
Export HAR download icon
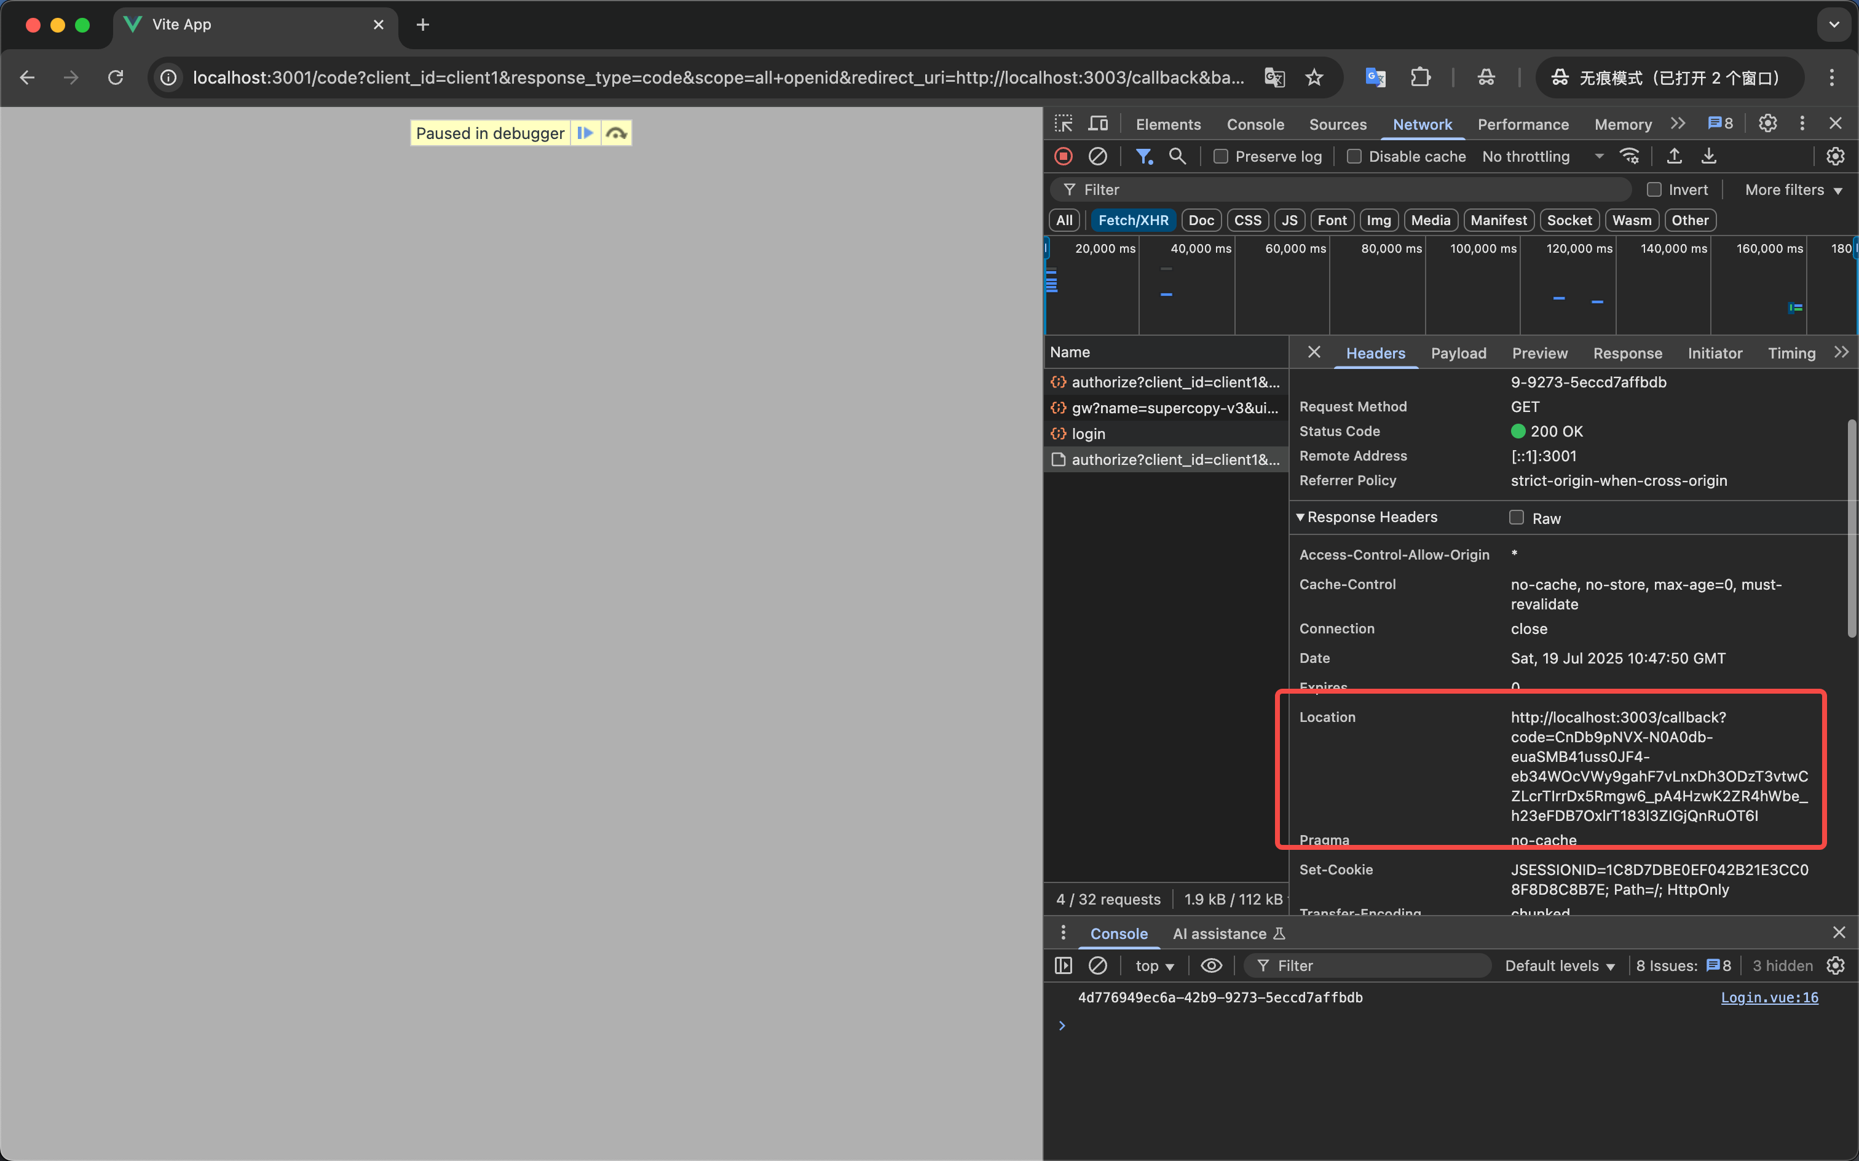coord(1708,157)
